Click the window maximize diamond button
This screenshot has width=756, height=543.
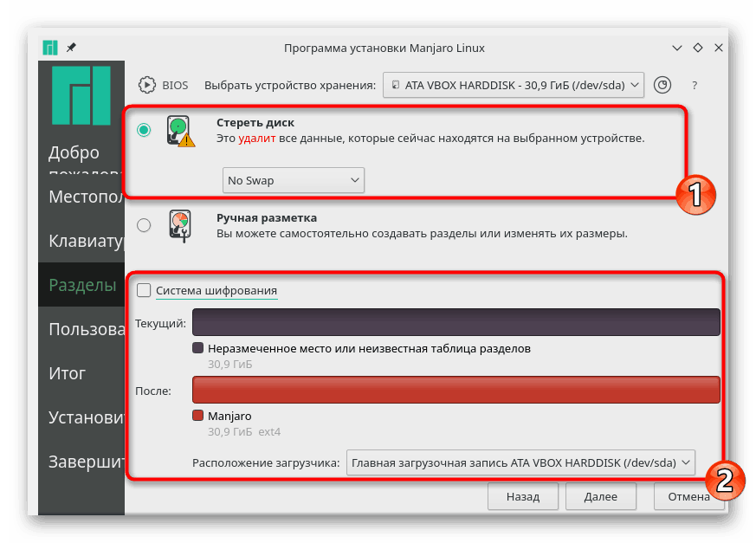[698, 48]
